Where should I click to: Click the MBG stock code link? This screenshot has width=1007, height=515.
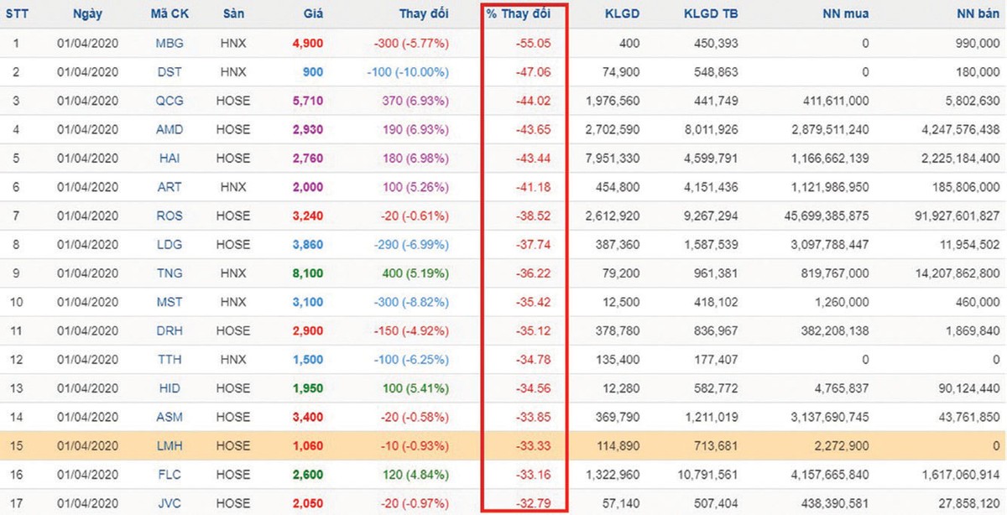point(170,43)
